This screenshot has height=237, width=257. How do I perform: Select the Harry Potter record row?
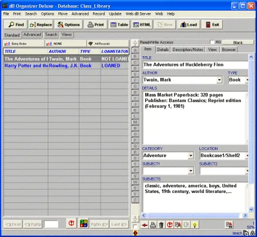(x=66, y=66)
